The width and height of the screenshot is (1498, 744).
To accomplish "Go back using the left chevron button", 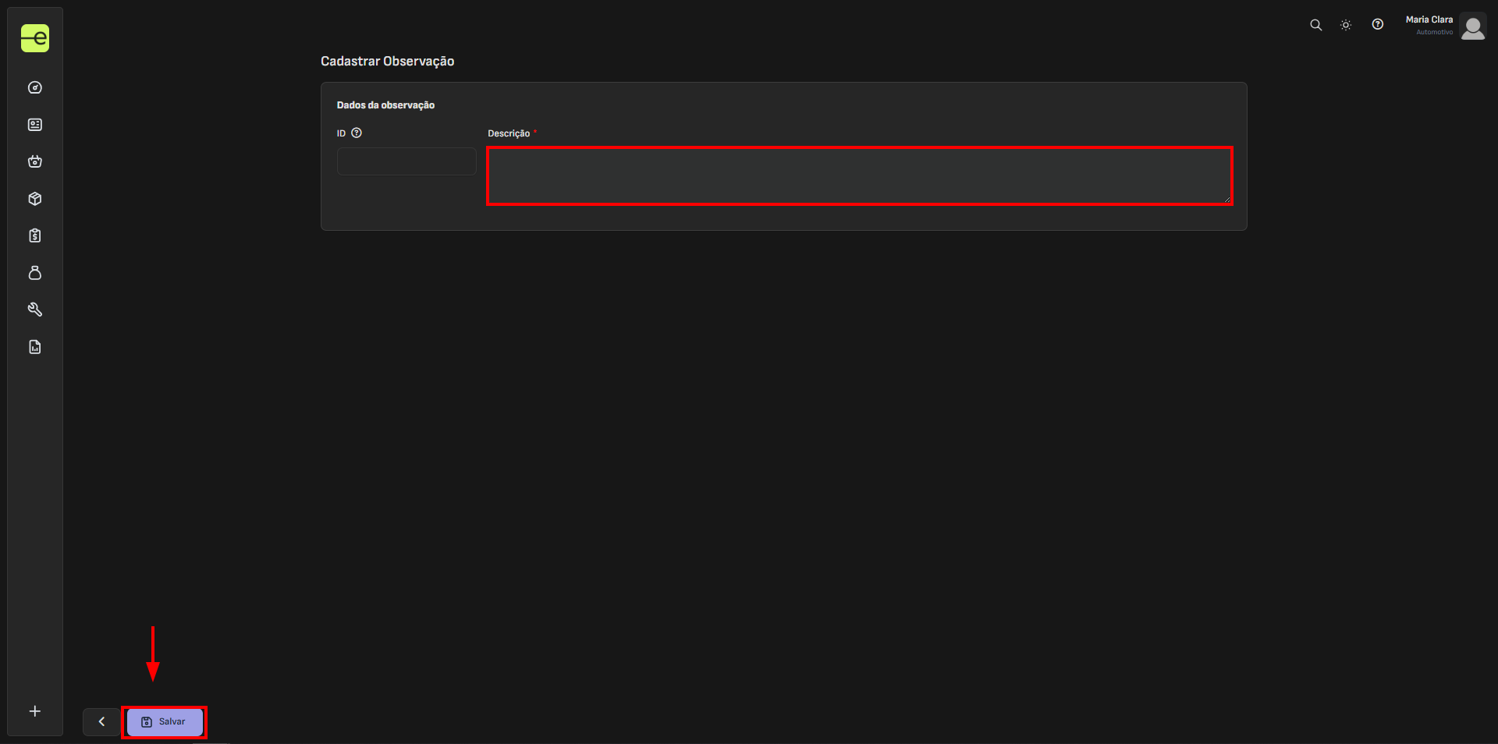I will (101, 722).
